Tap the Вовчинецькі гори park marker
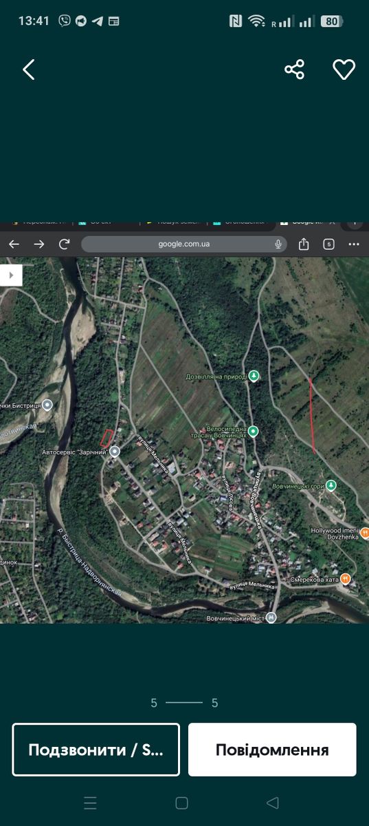The height and width of the screenshot is (826, 369). (x=331, y=486)
